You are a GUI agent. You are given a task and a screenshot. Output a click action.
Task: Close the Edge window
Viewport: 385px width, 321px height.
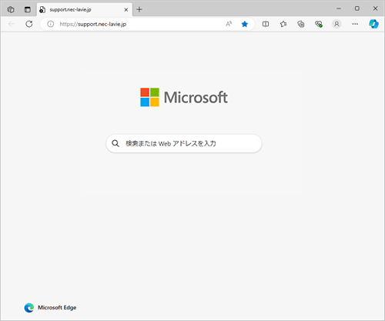coord(375,8)
